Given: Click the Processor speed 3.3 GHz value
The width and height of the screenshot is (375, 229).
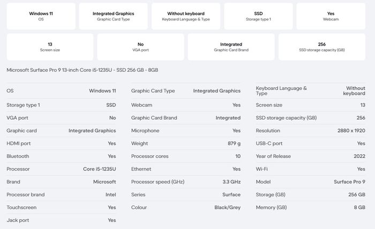Looking at the screenshot, I should pos(231,182).
